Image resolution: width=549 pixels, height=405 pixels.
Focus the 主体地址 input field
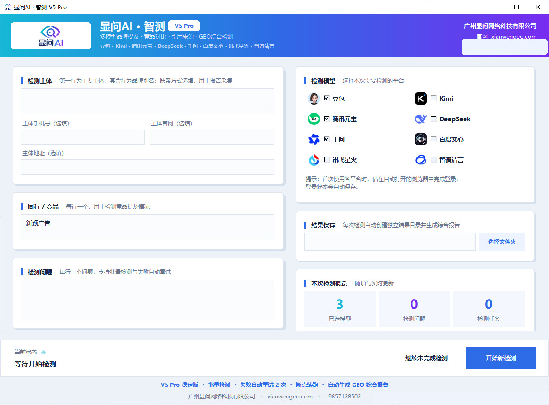coord(147,167)
